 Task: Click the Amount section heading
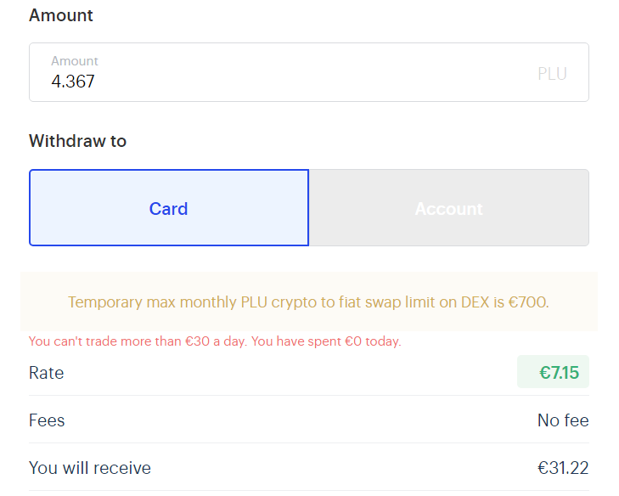(61, 15)
